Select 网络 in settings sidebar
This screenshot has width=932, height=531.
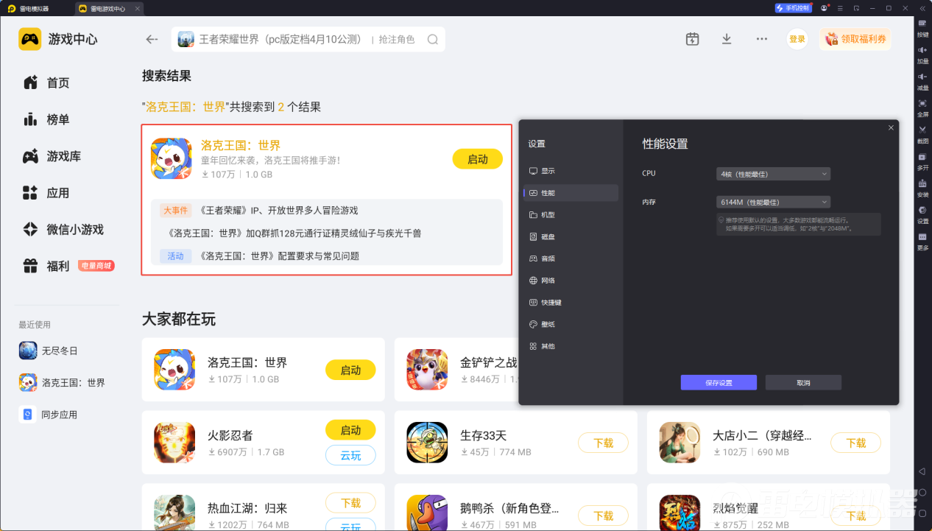pos(571,281)
